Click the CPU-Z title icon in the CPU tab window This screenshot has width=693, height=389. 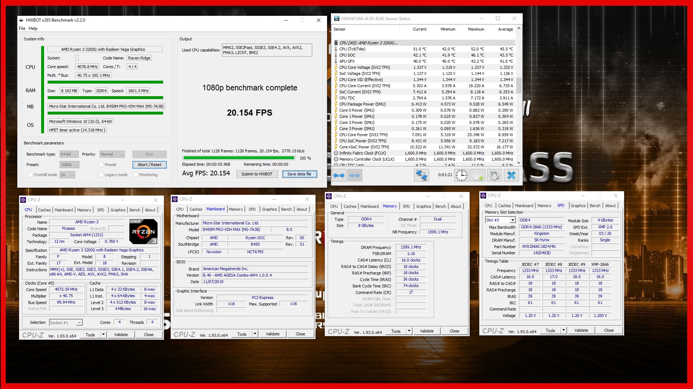point(23,200)
